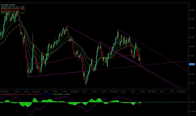
Task: Click the 1.4500 price axis label
Action: [x=192, y=37]
